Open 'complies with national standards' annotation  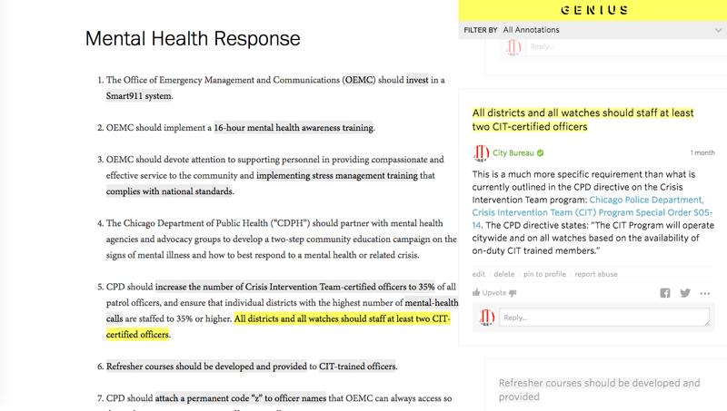coord(169,191)
